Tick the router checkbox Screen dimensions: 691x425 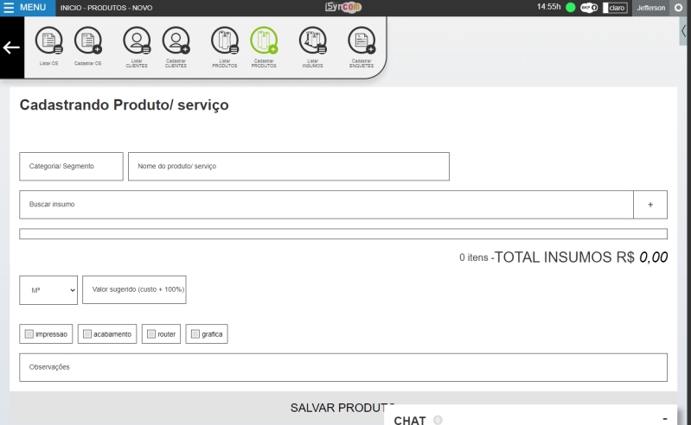click(151, 333)
